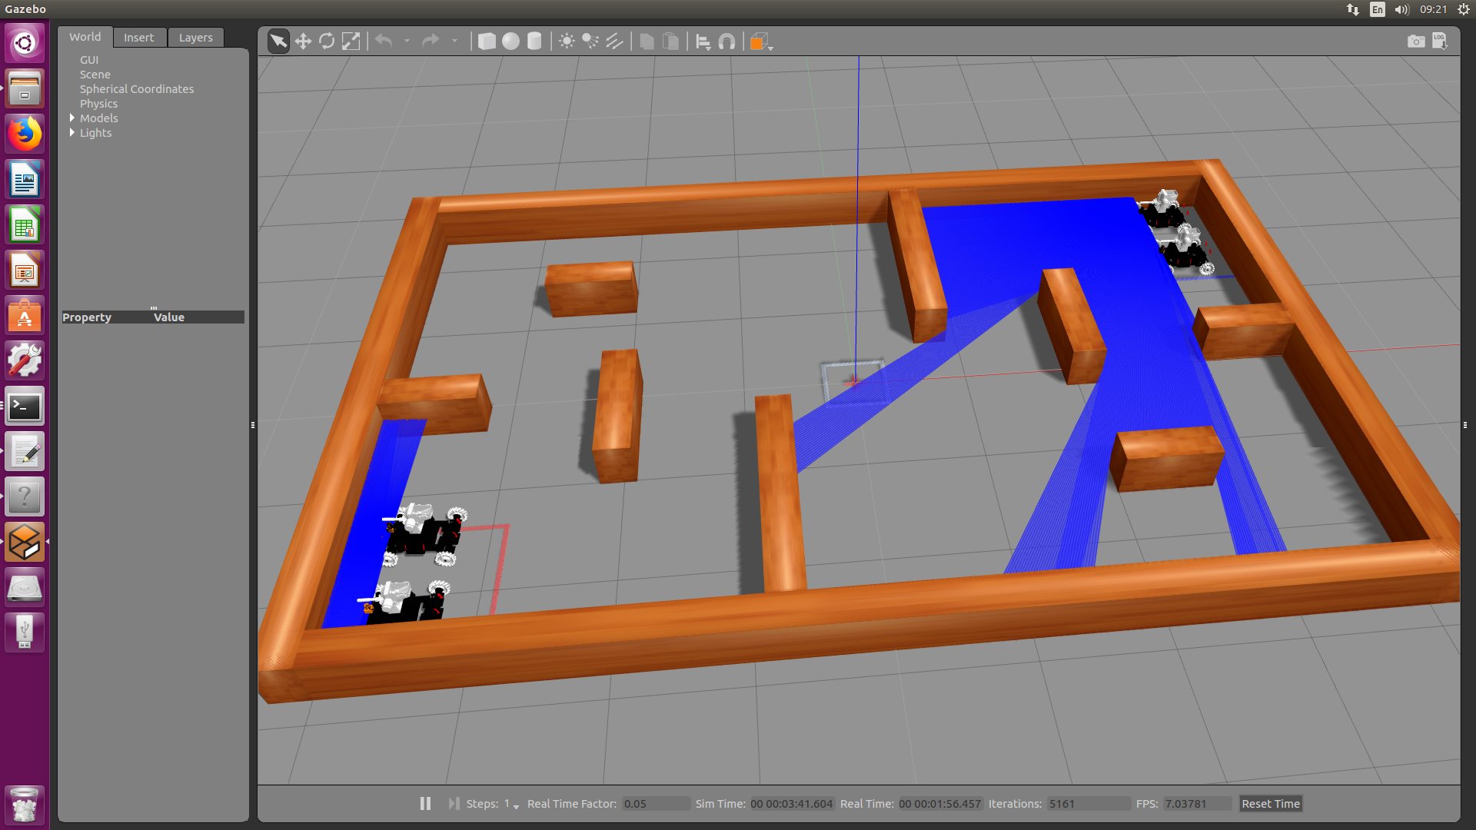Insert a sphere shape
The width and height of the screenshot is (1476, 830).
point(510,41)
